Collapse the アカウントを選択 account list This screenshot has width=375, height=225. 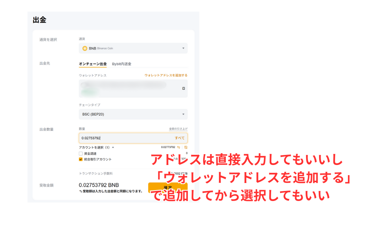[x=113, y=147]
